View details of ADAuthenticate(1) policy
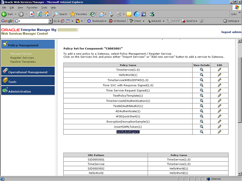 (x=201, y=111)
